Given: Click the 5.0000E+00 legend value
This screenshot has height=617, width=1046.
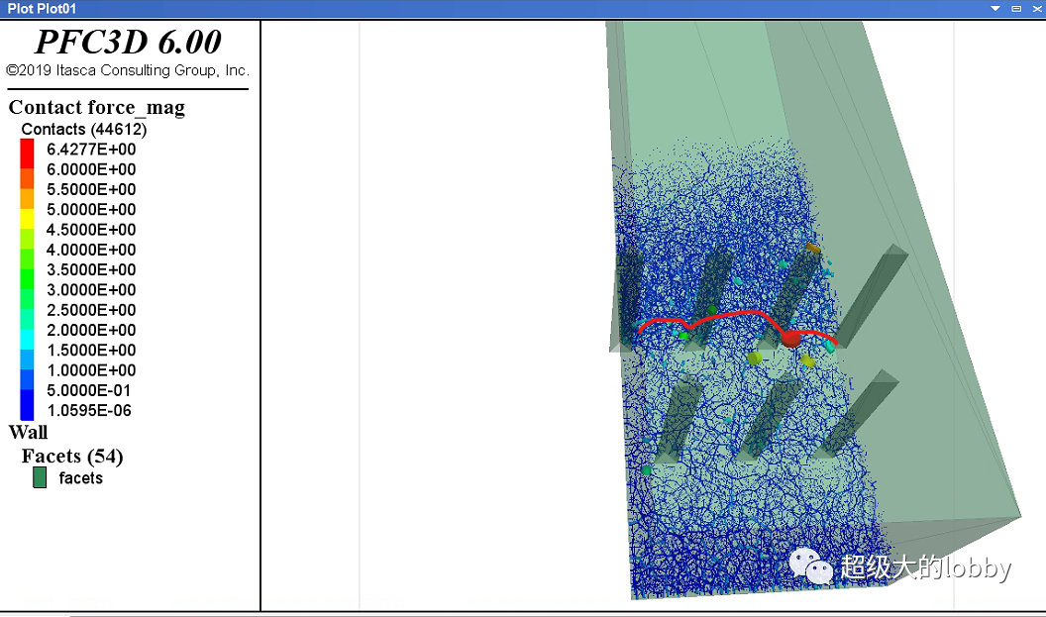Looking at the screenshot, I should click(x=91, y=209).
